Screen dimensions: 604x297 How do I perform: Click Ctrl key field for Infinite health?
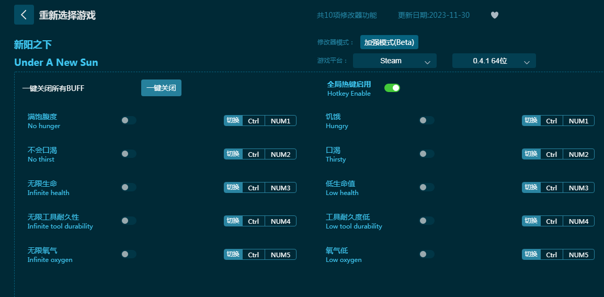pyautogui.click(x=254, y=188)
